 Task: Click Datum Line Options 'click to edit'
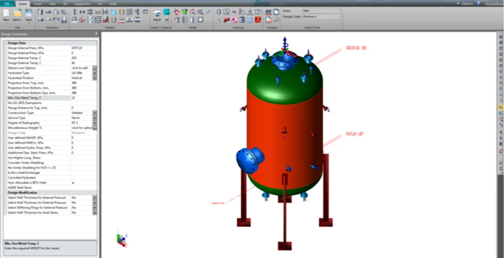[x=80, y=68]
